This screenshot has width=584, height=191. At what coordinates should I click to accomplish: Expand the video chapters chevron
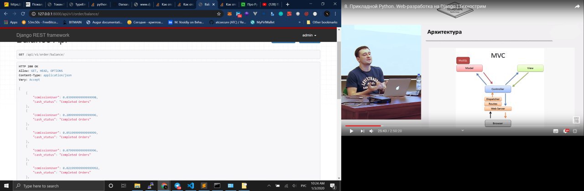click(462, 130)
